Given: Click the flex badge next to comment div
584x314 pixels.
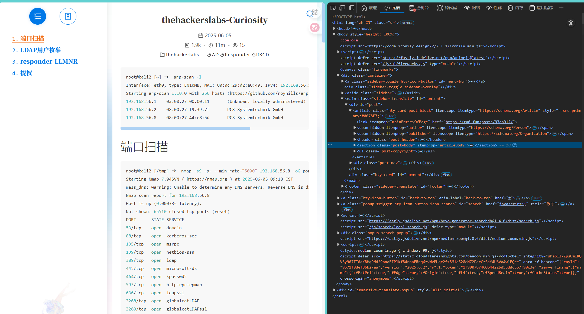Looking at the screenshot, I should [446, 175].
